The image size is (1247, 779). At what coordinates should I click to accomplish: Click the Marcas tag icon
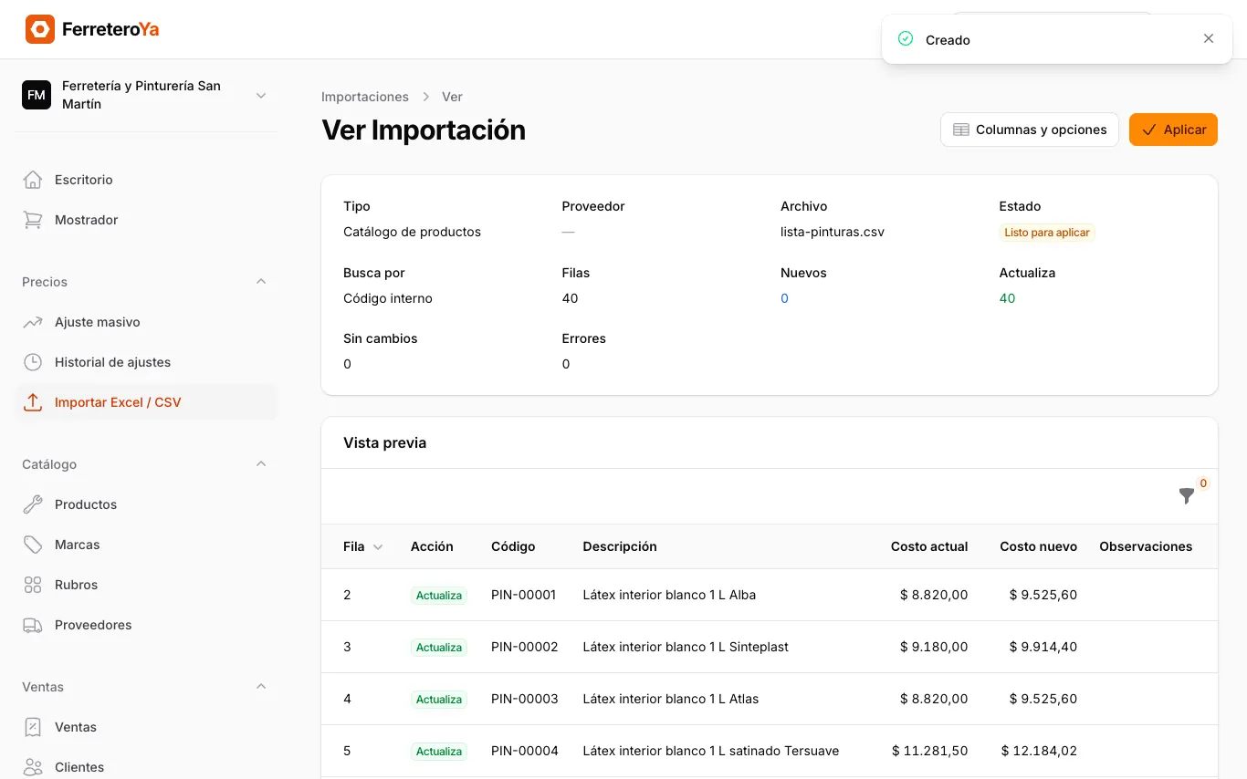coord(33,545)
